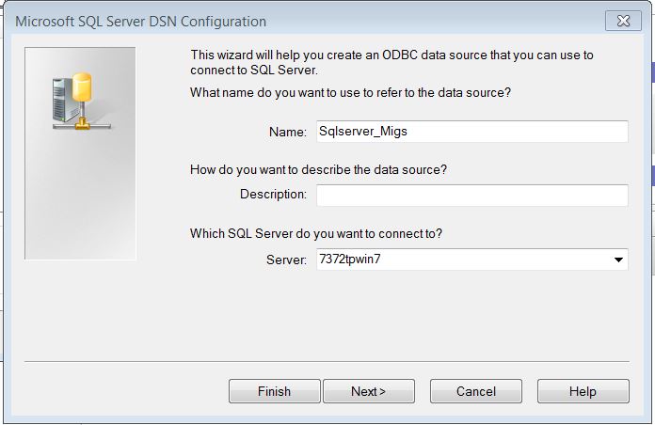Click the dialog title bar text
The height and width of the screenshot is (425, 655).
click(x=141, y=21)
